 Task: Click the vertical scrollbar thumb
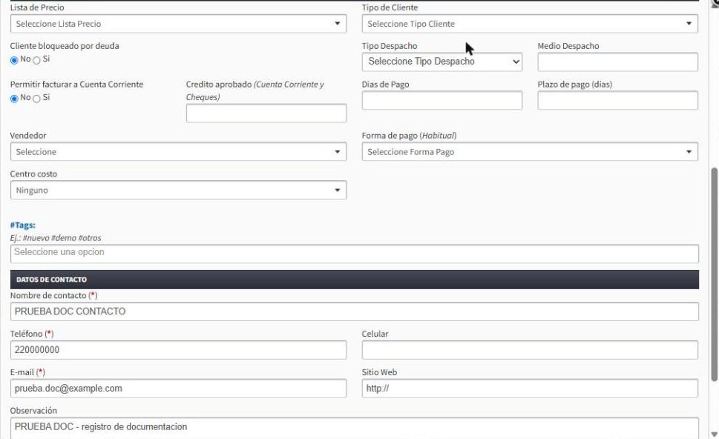pos(714,274)
